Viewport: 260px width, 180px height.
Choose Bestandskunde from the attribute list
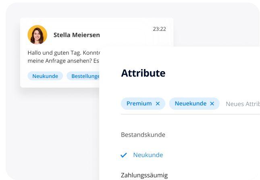(143, 135)
